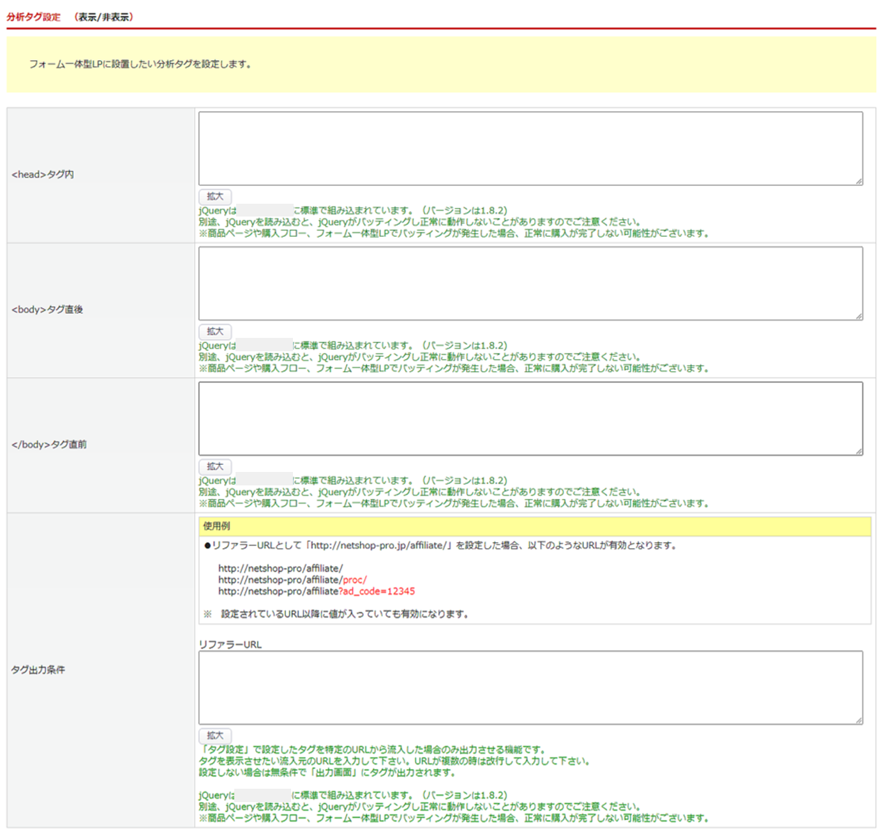
Task: Toggle the 表示/非表示 link in header
Action: pyautogui.click(x=103, y=17)
